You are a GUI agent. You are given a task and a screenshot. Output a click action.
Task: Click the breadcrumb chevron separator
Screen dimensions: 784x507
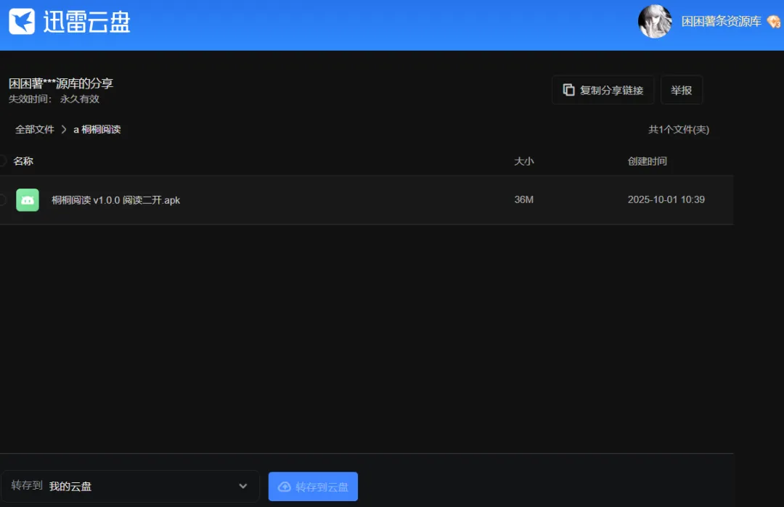[x=63, y=129]
